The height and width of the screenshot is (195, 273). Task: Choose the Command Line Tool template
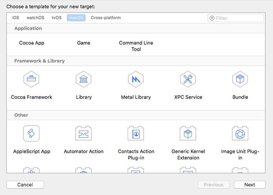point(136,46)
